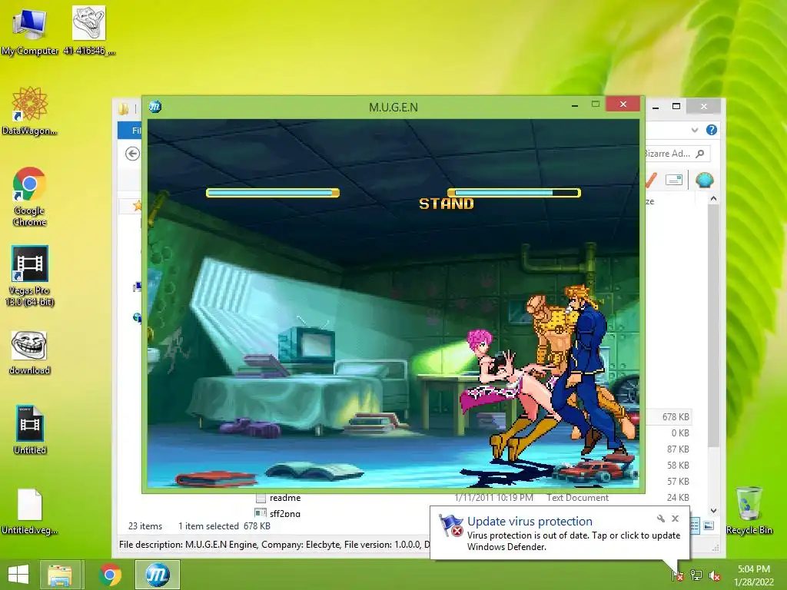Click the search magnifier in Explorer search box
Viewport: 787px width, 590px height.
(x=700, y=154)
